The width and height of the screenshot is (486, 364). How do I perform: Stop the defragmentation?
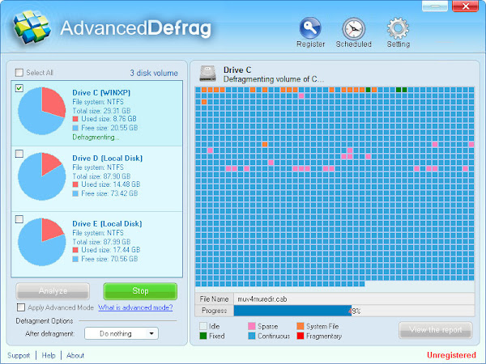coord(140,291)
